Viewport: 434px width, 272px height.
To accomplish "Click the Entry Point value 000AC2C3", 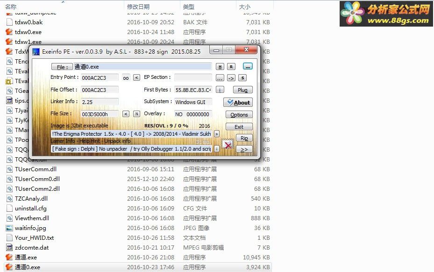I will (x=100, y=77).
